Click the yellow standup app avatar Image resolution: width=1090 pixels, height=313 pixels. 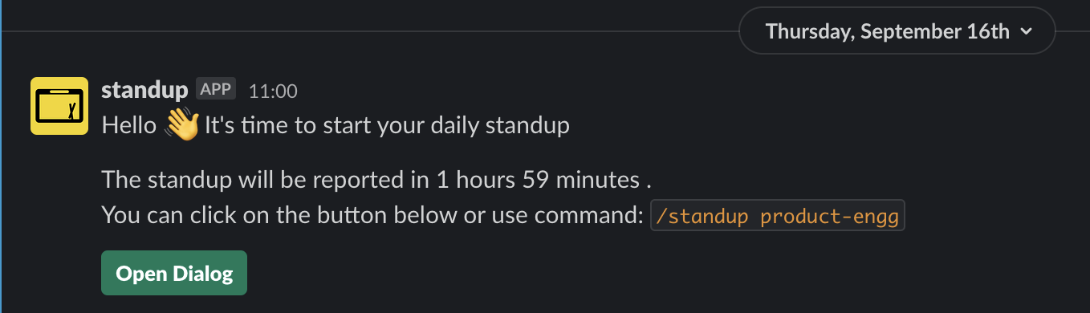[x=59, y=106]
